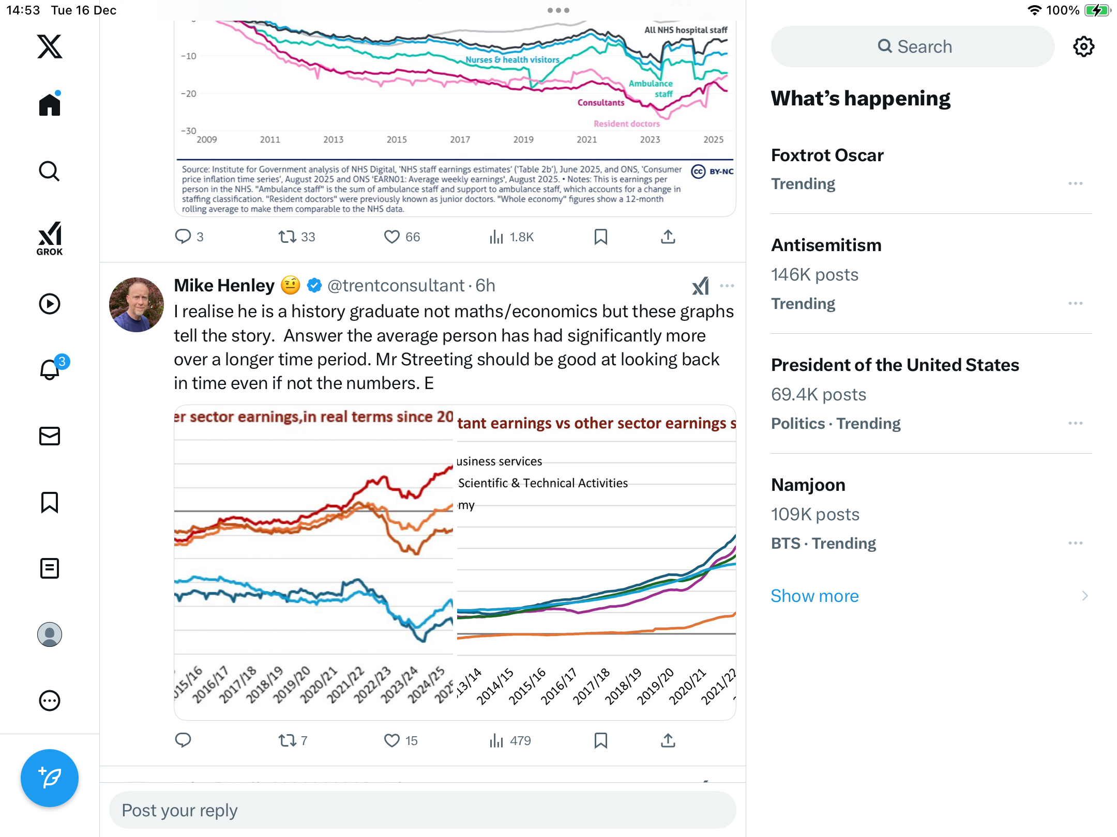Open search settings gear icon

[x=1083, y=47]
